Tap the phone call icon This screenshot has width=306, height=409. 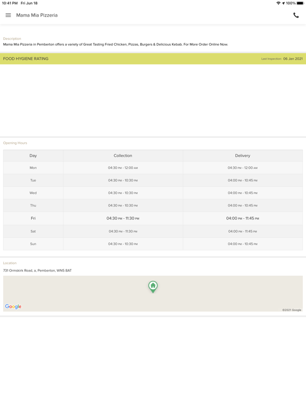tap(296, 15)
